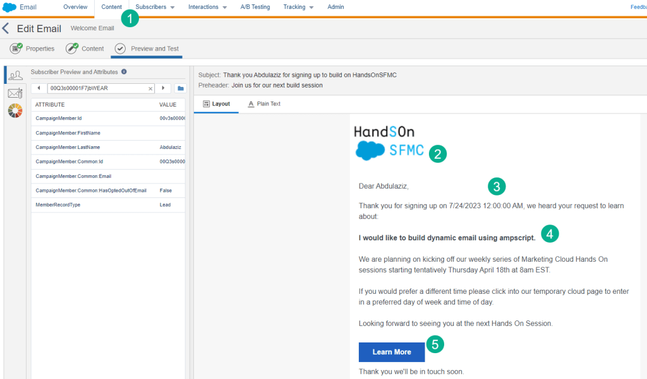
Task: Open the color wheel content detective icon
Action: point(15,111)
